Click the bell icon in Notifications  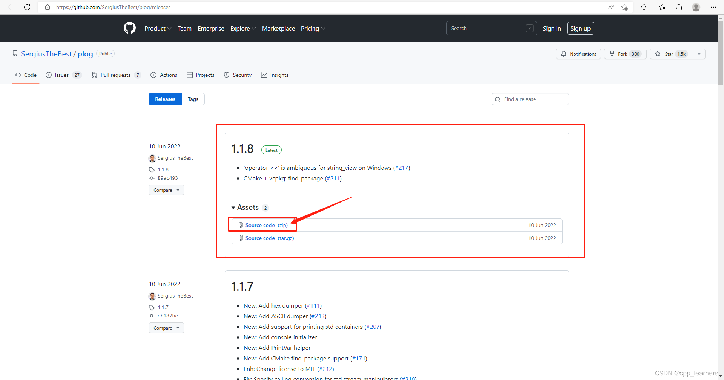tap(564, 54)
